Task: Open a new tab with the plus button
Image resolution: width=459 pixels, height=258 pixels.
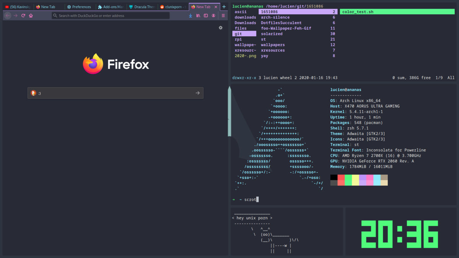Action: (x=224, y=6)
